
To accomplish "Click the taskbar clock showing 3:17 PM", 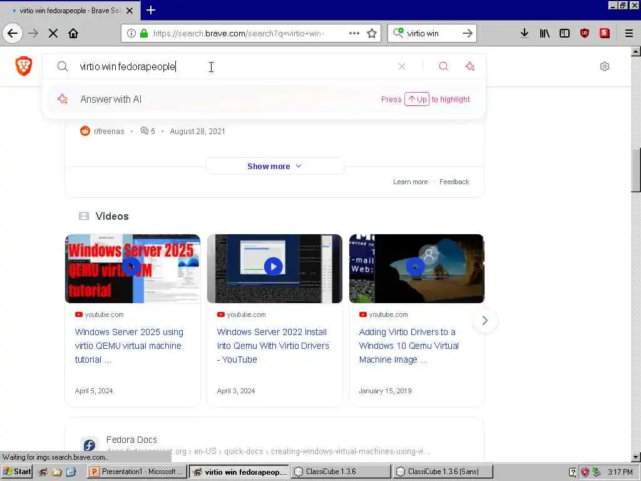I will pyautogui.click(x=620, y=472).
